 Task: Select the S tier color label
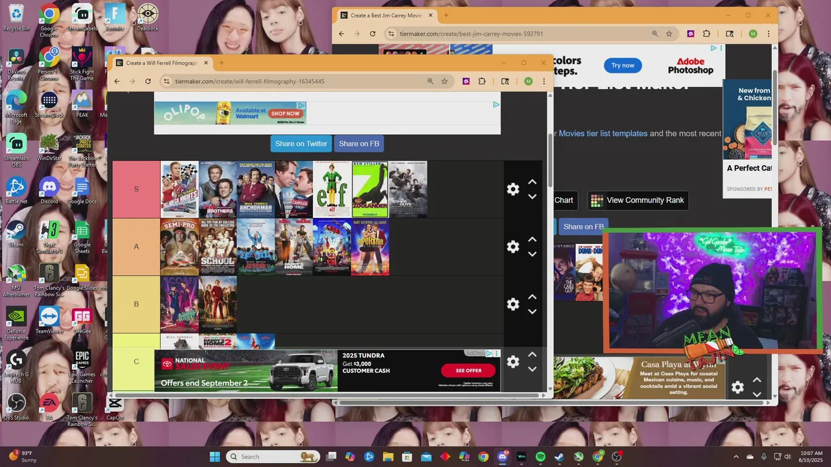click(136, 189)
